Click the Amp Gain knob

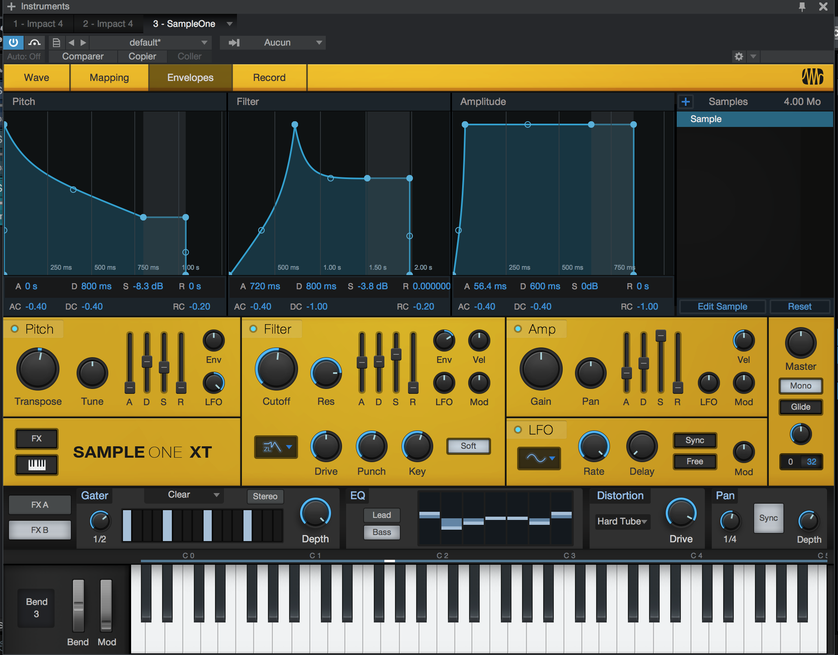click(x=541, y=369)
